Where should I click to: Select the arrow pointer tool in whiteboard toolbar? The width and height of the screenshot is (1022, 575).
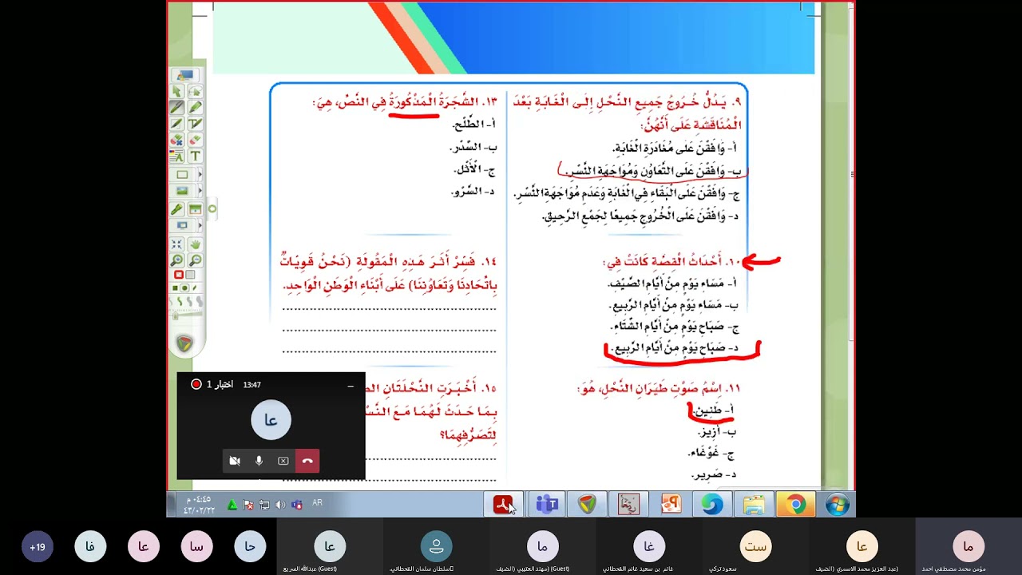[176, 92]
